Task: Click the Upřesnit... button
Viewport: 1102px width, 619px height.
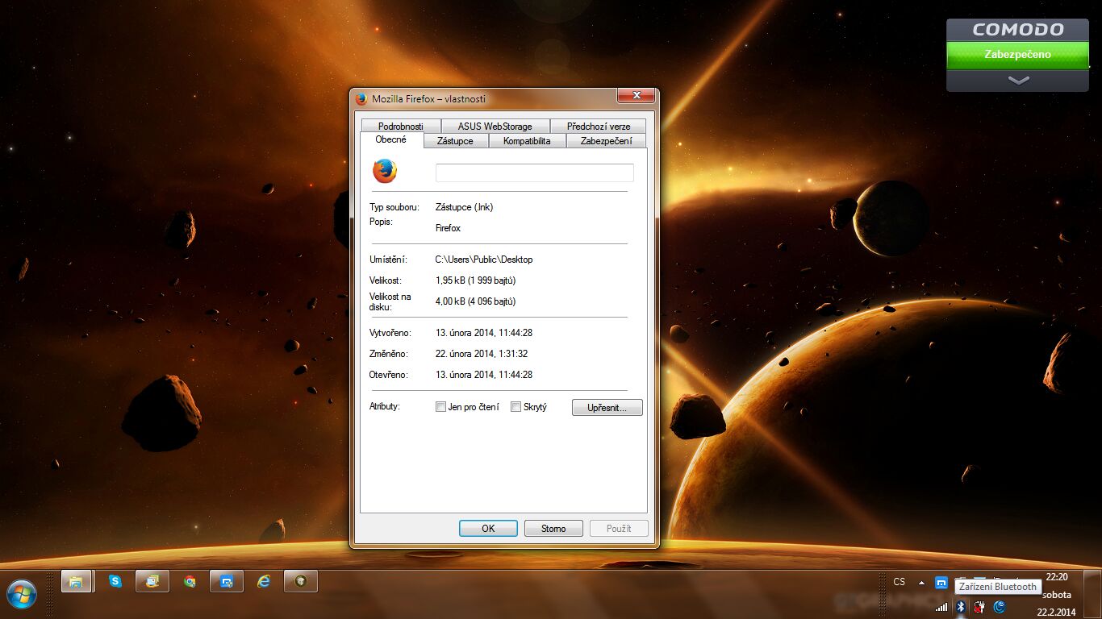Action: [607, 408]
